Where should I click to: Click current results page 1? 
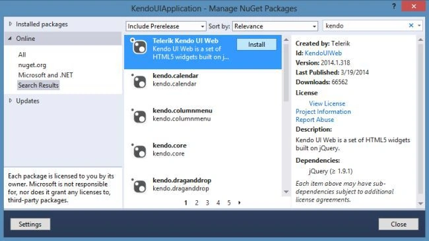coord(185,203)
